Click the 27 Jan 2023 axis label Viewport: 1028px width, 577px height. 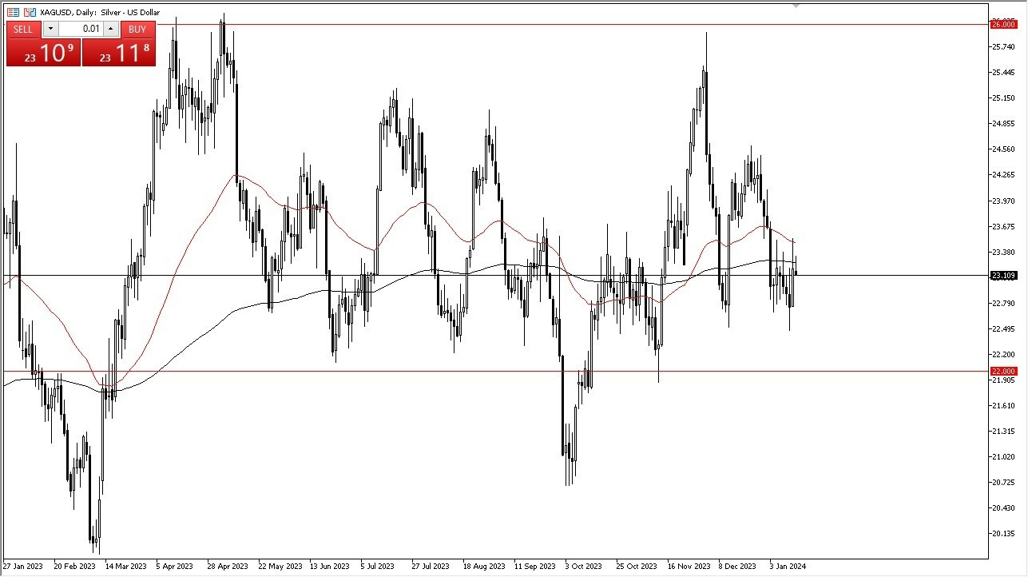[23, 566]
